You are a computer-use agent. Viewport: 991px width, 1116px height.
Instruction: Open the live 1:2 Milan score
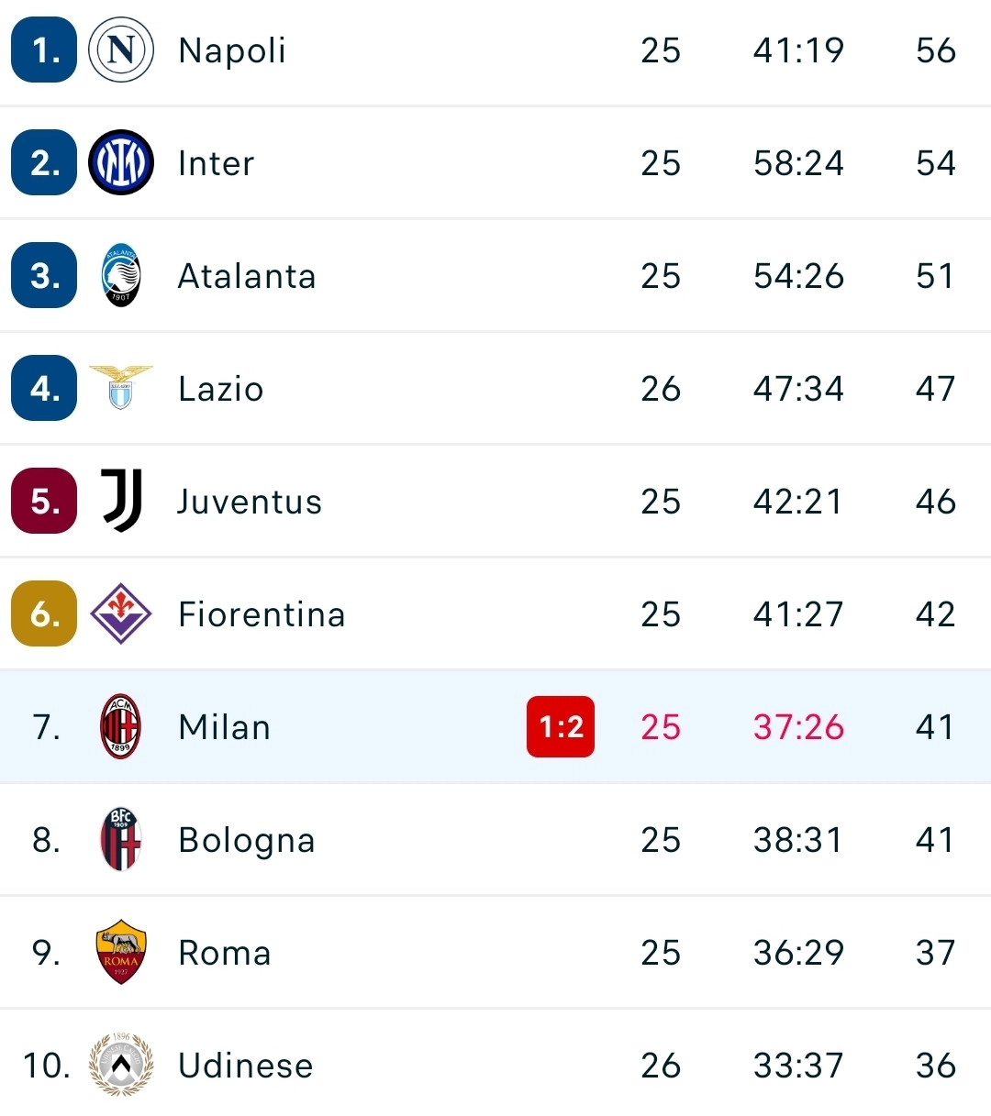560,726
